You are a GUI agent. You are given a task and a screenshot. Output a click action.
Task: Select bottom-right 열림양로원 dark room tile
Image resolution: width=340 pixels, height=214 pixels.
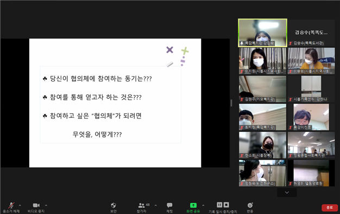pyautogui.click(x=311, y=173)
